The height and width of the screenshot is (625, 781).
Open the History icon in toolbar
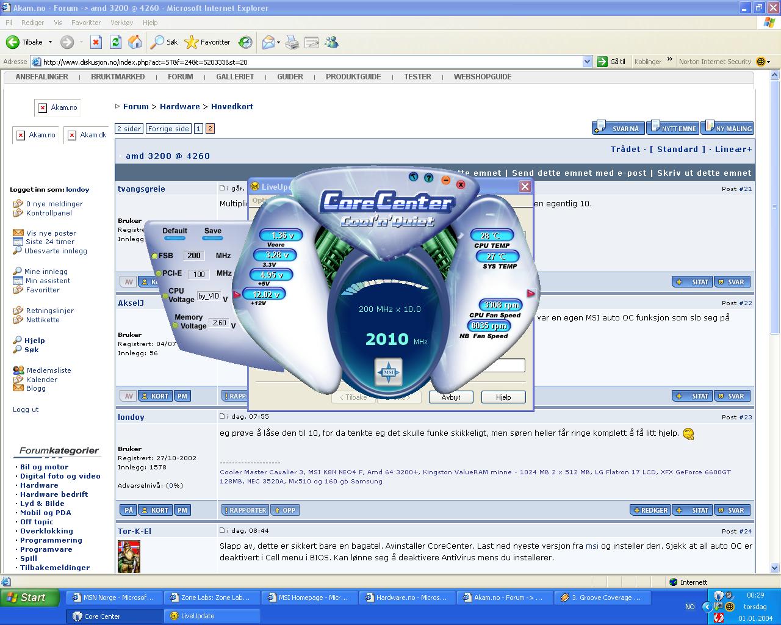click(245, 42)
